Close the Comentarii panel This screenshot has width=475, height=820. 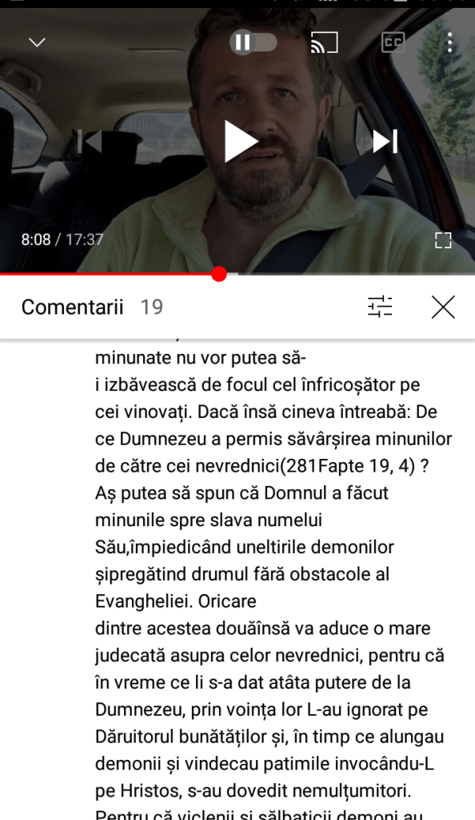[x=443, y=307]
